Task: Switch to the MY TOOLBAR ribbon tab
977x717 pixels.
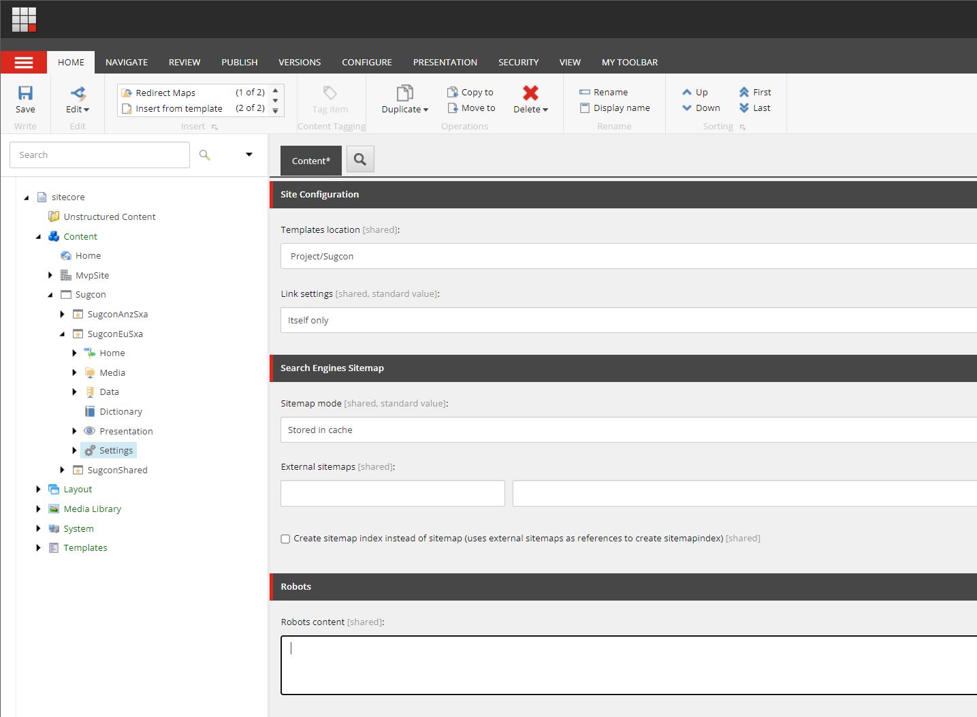Action: [x=630, y=62]
